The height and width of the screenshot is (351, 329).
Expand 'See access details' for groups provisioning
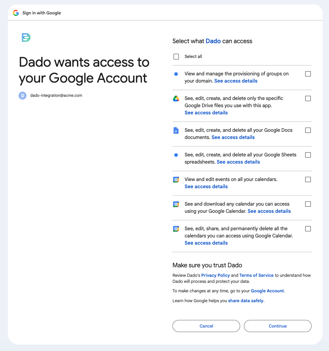point(236,81)
